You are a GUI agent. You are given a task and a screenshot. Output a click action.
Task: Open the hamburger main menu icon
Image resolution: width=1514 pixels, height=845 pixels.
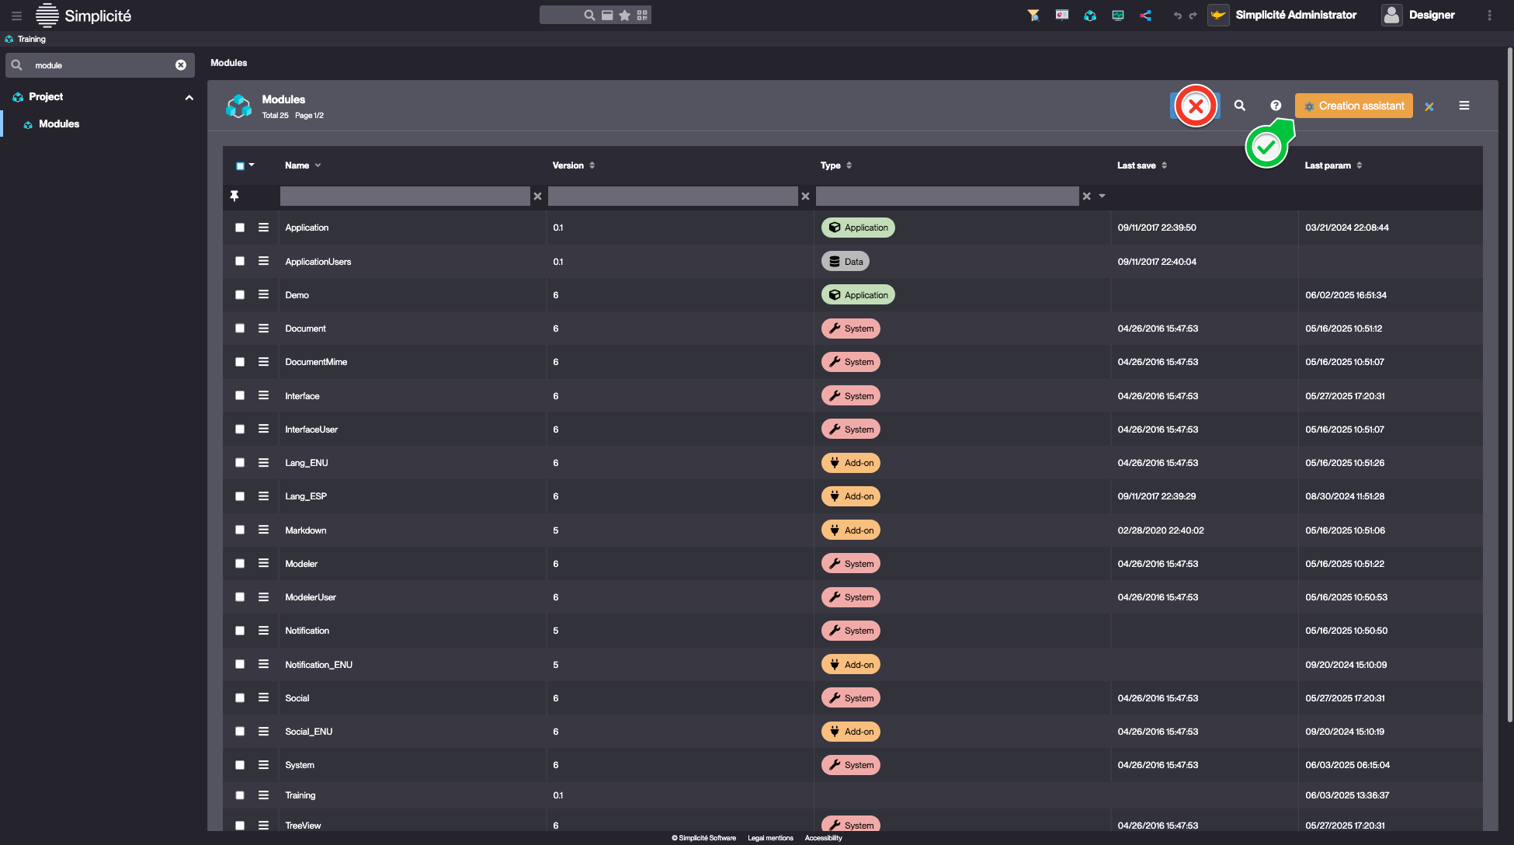(x=16, y=16)
